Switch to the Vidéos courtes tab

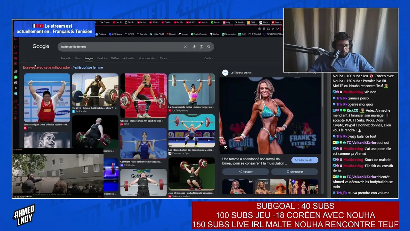point(147,58)
